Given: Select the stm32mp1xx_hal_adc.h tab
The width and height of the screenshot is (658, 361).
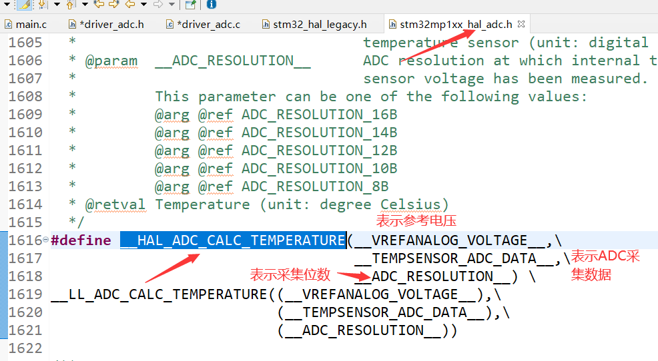Looking at the screenshot, I should click(x=456, y=24).
